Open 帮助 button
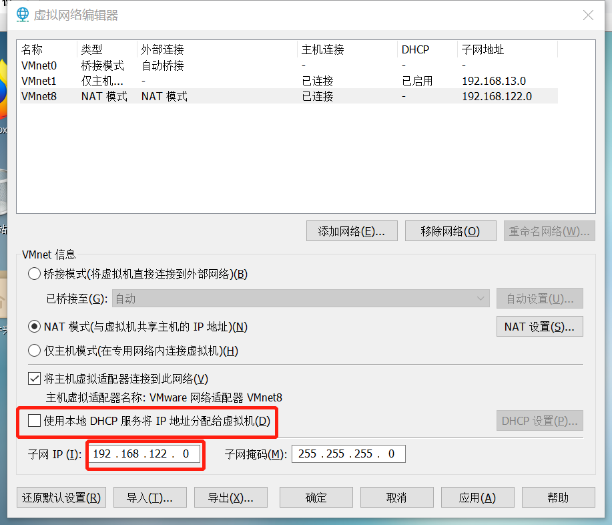This screenshot has height=525, width=612. click(x=559, y=497)
